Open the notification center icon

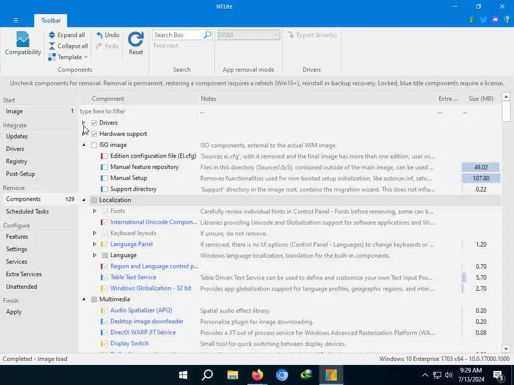498,375
